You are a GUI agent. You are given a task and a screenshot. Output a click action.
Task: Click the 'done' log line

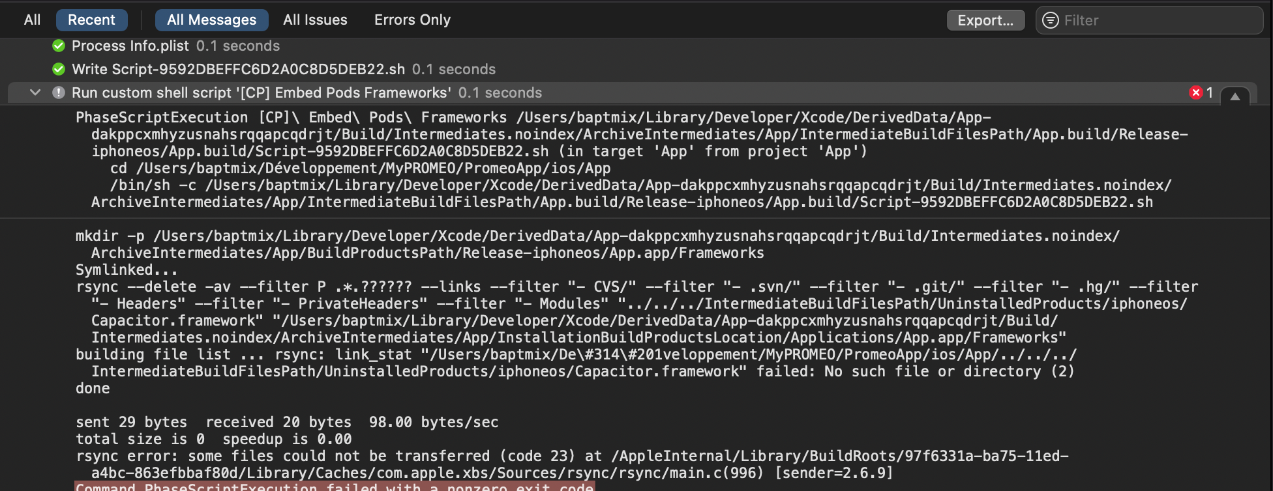coord(93,388)
